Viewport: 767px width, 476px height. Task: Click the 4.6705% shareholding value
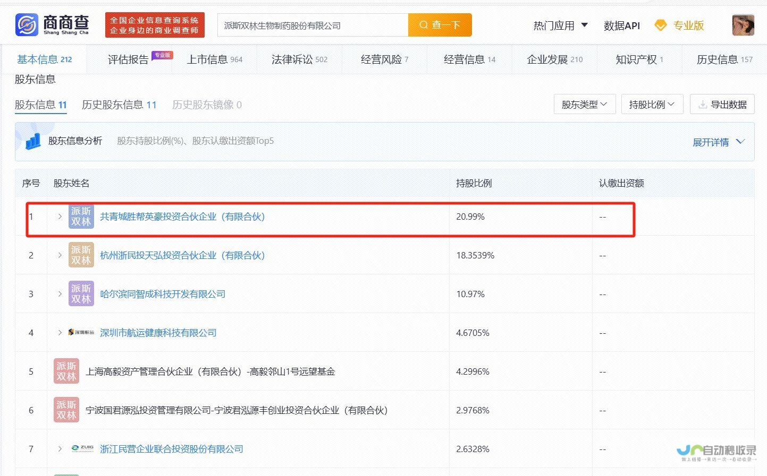pyautogui.click(x=473, y=333)
